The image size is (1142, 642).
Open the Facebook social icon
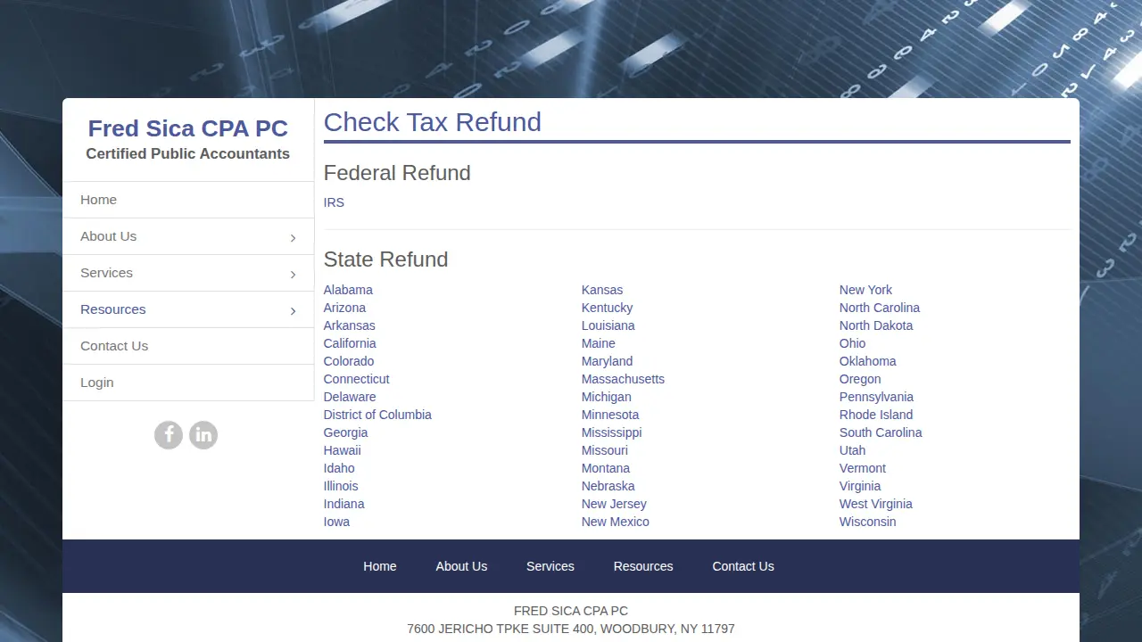(x=169, y=435)
